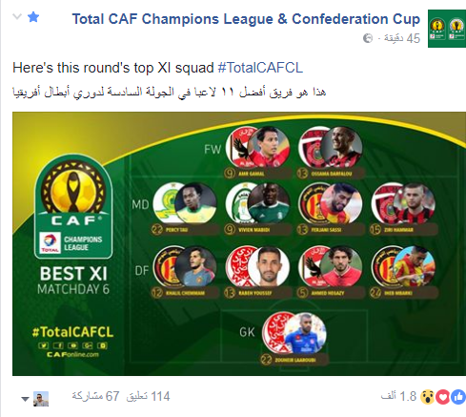Screen dimensions: 466x417
Task: Click the #TotalCAFCL hashtag link
Action: [260, 68]
